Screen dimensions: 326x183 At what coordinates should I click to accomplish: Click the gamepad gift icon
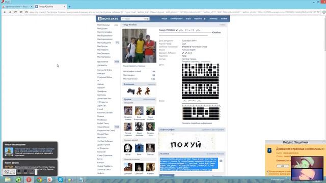click(x=131, y=91)
